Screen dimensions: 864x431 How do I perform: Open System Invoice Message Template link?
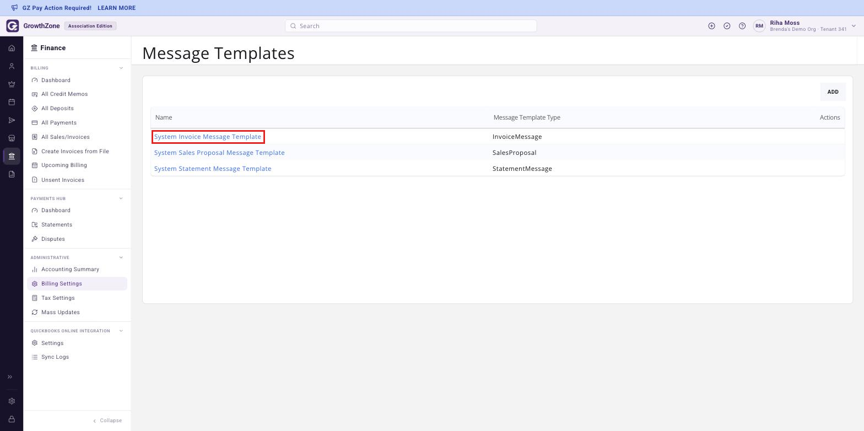tap(208, 137)
